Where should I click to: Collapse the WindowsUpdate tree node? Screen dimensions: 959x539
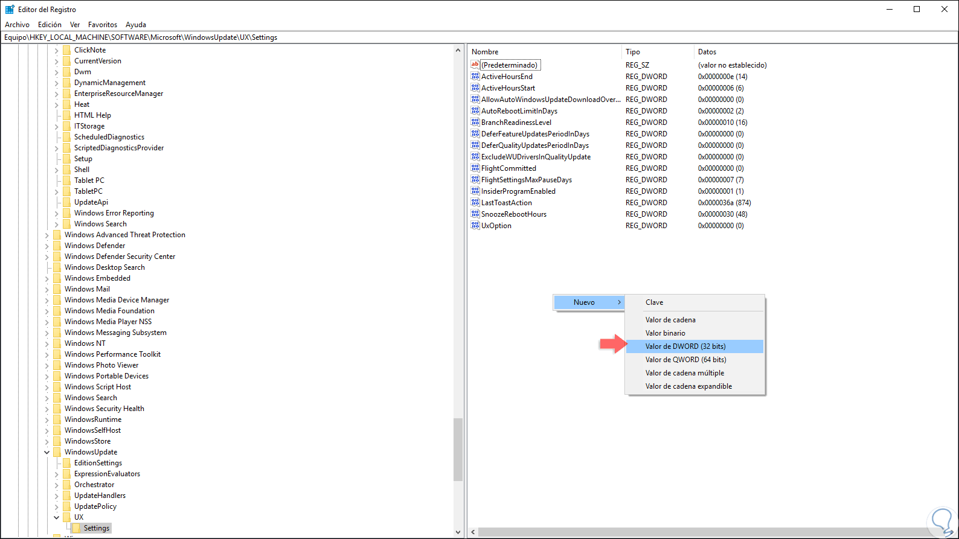[x=47, y=452]
